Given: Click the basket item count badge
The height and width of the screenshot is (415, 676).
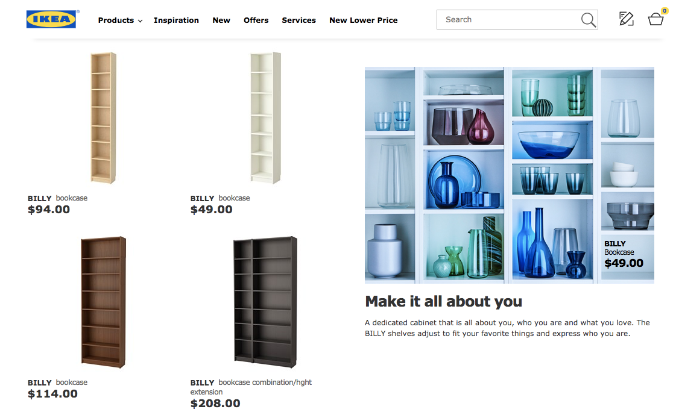Looking at the screenshot, I should [x=665, y=11].
